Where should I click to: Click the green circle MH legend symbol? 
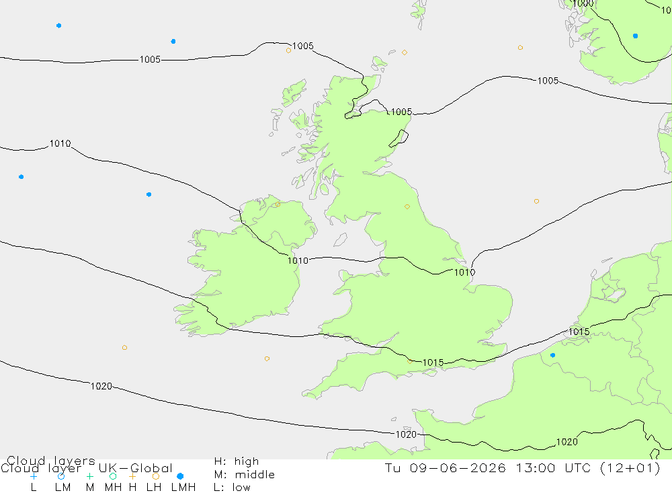[x=113, y=476]
